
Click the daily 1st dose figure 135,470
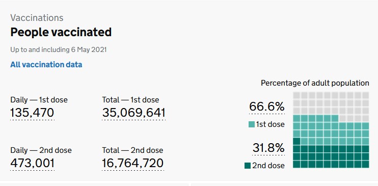tap(32, 113)
